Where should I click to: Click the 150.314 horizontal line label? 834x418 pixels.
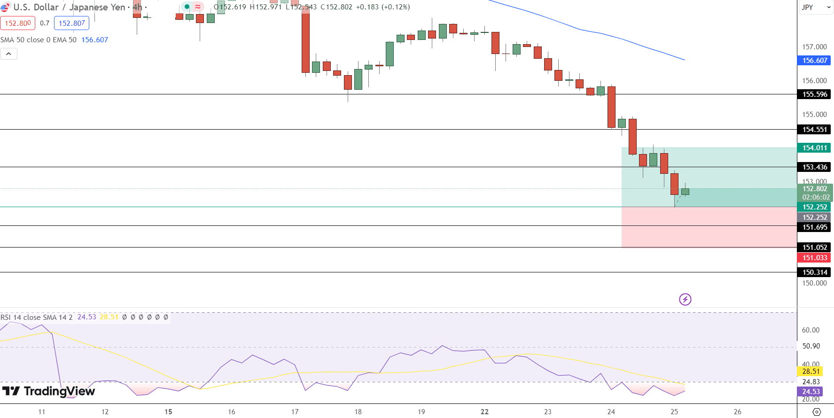[814, 272]
